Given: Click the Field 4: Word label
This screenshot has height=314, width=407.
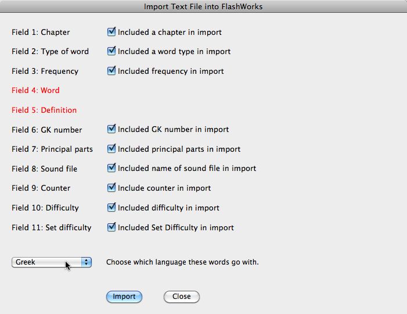Looking at the screenshot, I should (x=35, y=91).
